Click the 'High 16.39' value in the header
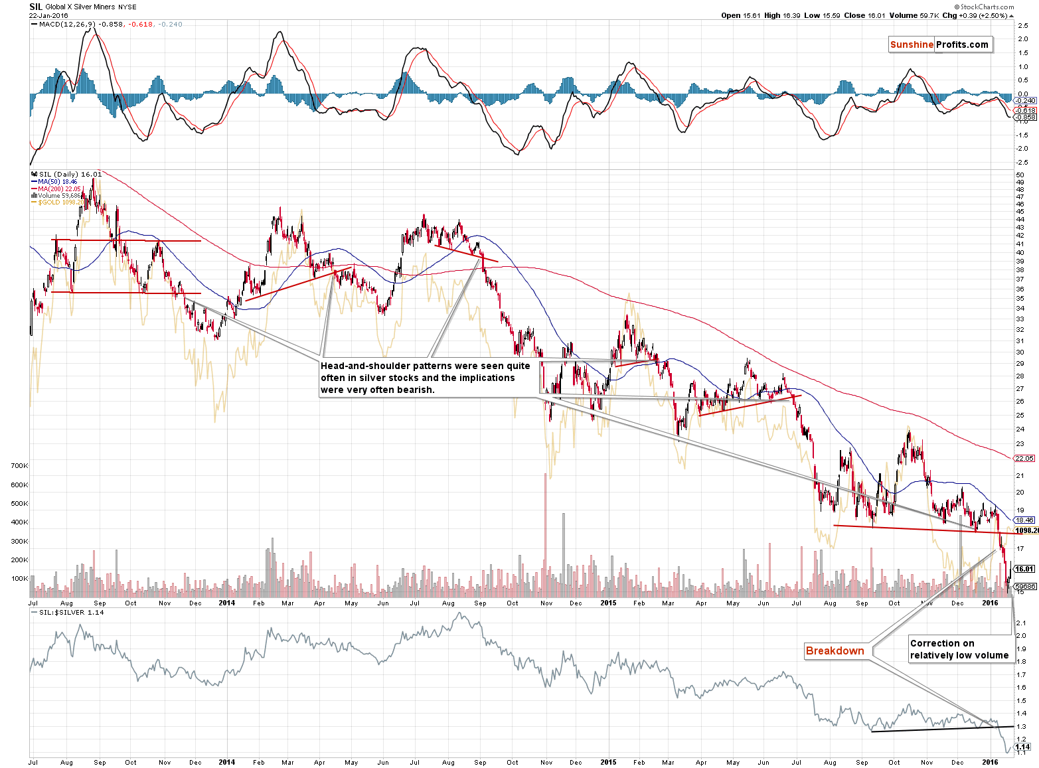Viewport: 1039px width, 768px height. [x=782, y=15]
